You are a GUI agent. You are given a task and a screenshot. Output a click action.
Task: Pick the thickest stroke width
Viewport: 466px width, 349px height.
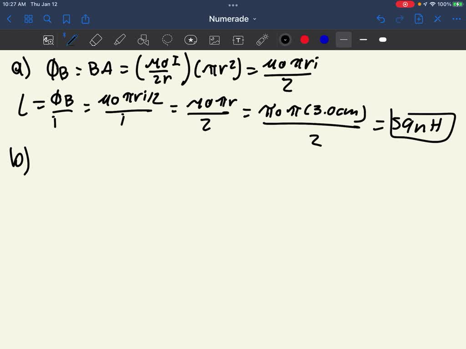[383, 40]
